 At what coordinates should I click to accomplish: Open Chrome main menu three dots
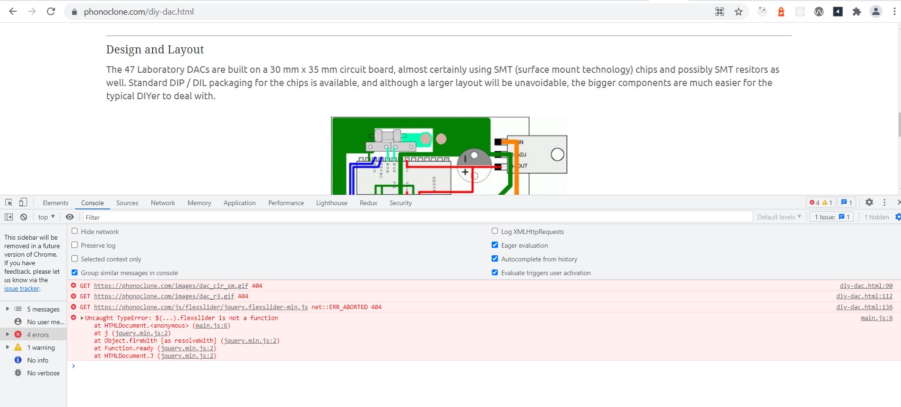point(894,12)
